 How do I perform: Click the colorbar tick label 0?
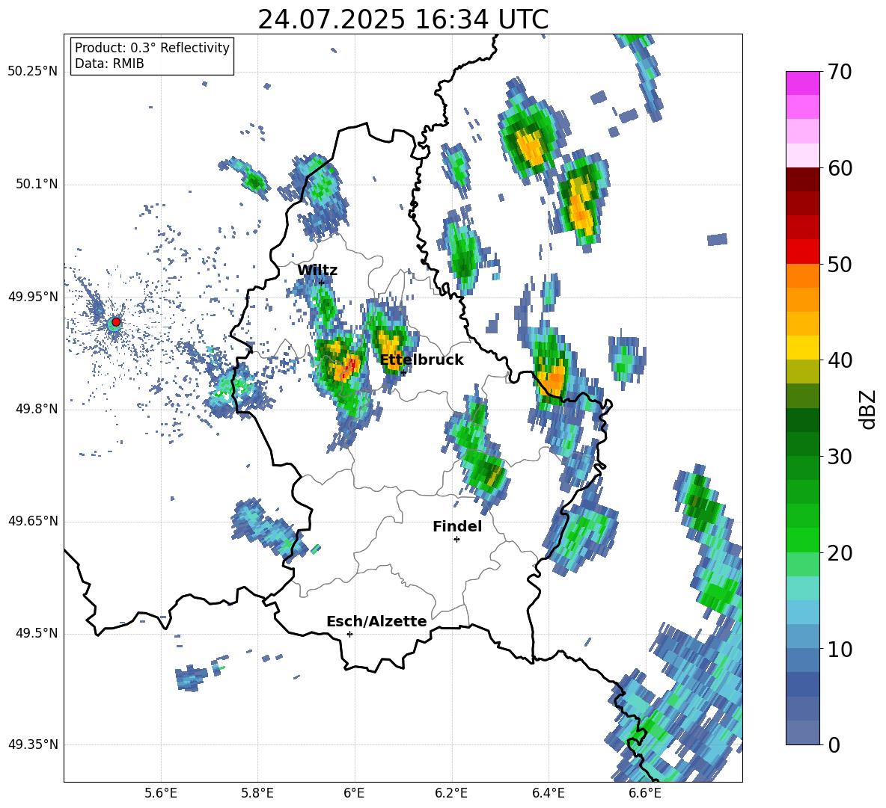coord(834,744)
